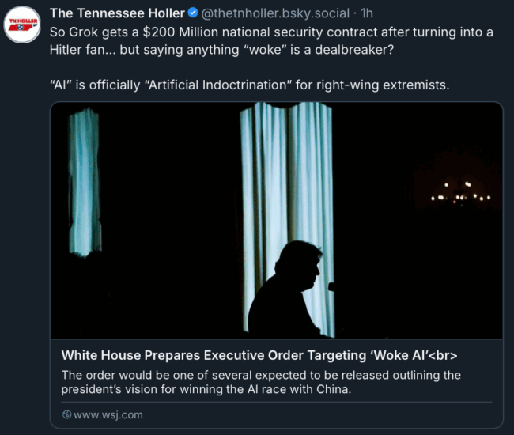Click the article description about AI race
The height and width of the screenshot is (435, 514).
click(261, 382)
